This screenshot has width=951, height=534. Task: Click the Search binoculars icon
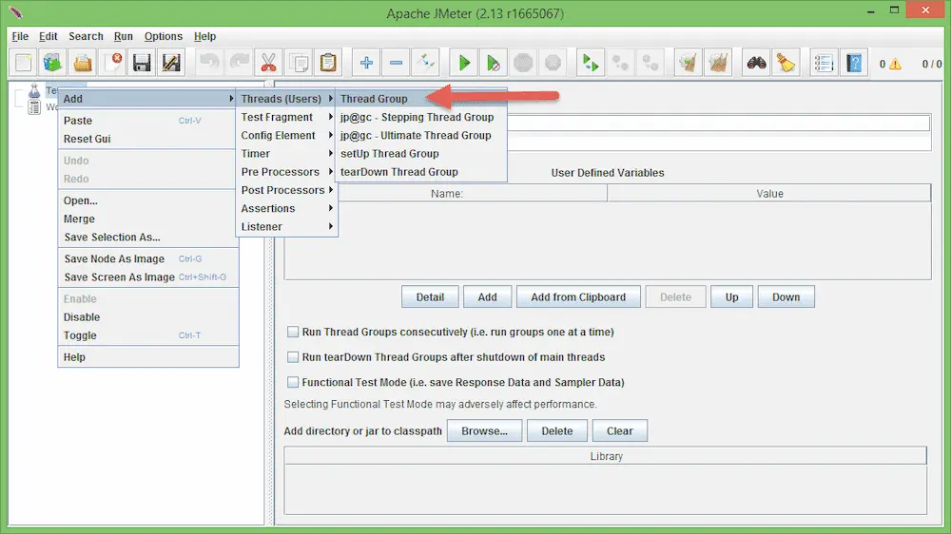point(756,63)
